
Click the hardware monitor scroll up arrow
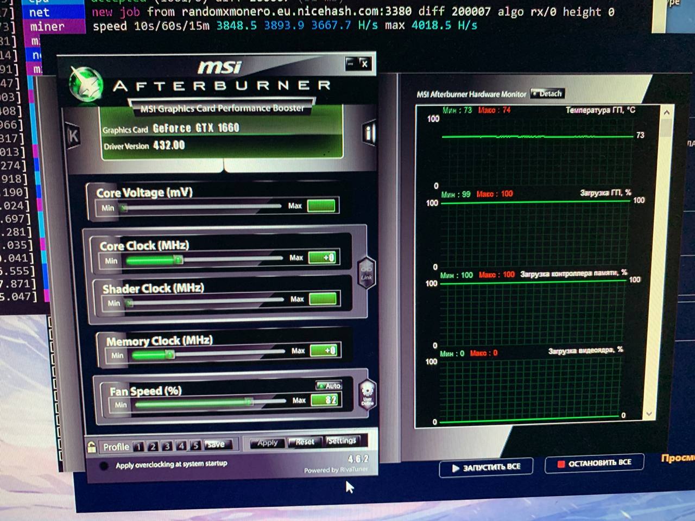(667, 112)
